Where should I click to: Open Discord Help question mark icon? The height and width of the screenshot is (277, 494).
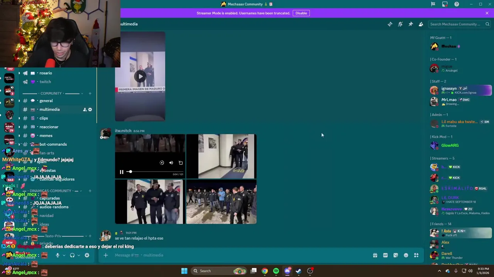[x=457, y=4]
